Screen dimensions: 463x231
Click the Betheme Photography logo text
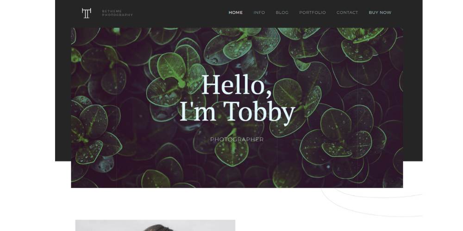click(117, 13)
